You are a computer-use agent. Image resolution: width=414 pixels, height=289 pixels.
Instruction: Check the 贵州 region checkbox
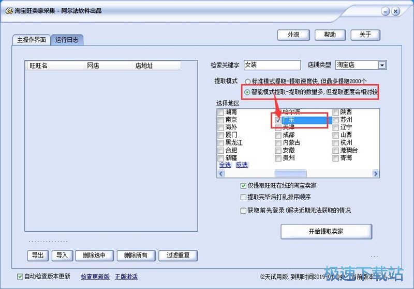click(x=278, y=158)
